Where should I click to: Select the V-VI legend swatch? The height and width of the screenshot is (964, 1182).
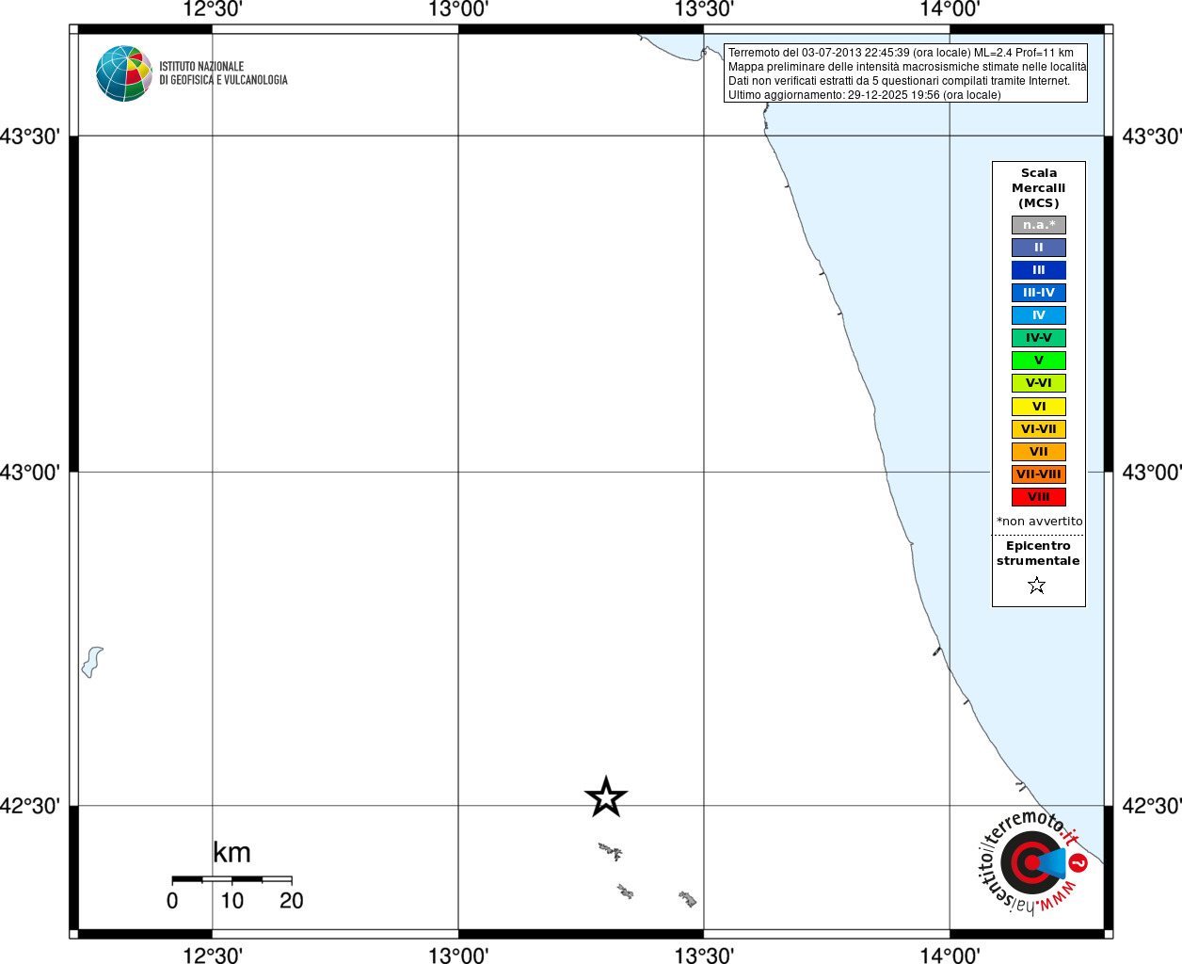(1039, 383)
